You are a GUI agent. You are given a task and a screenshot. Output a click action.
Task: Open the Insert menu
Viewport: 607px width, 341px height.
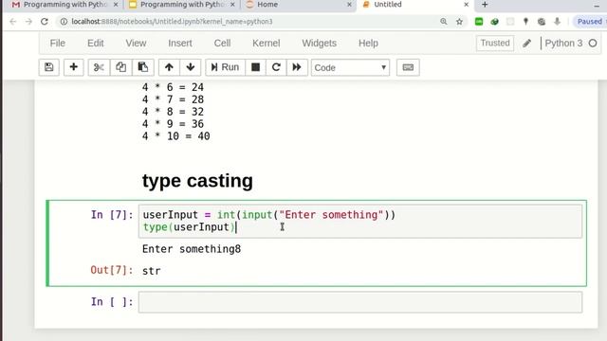[x=180, y=44]
